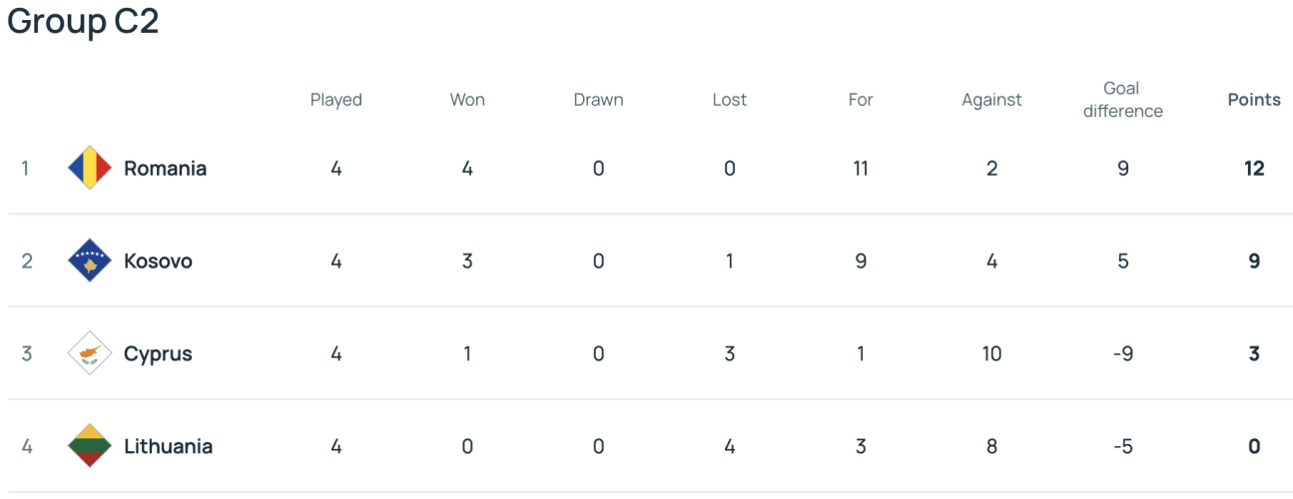Click the Points column header
Image resolution: width=1293 pixels, height=499 pixels.
[x=1254, y=100]
